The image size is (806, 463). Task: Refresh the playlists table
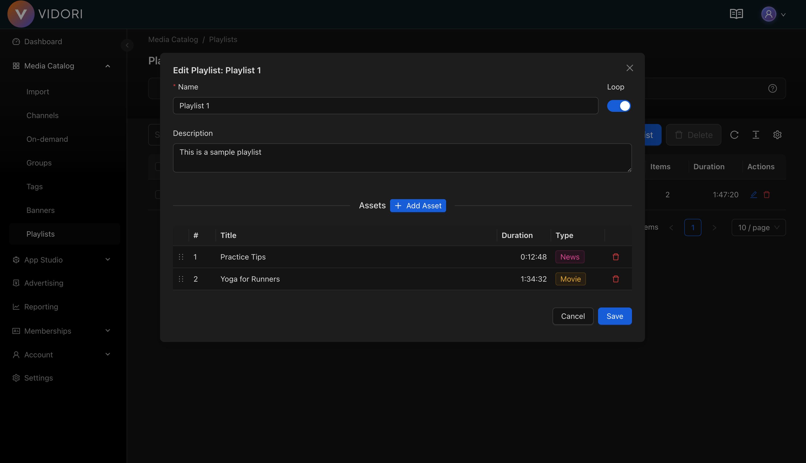(x=735, y=134)
